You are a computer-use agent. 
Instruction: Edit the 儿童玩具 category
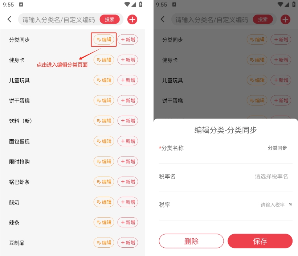coord(104,80)
